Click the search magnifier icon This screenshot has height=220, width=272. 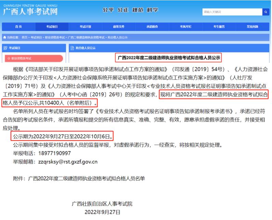point(266,12)
